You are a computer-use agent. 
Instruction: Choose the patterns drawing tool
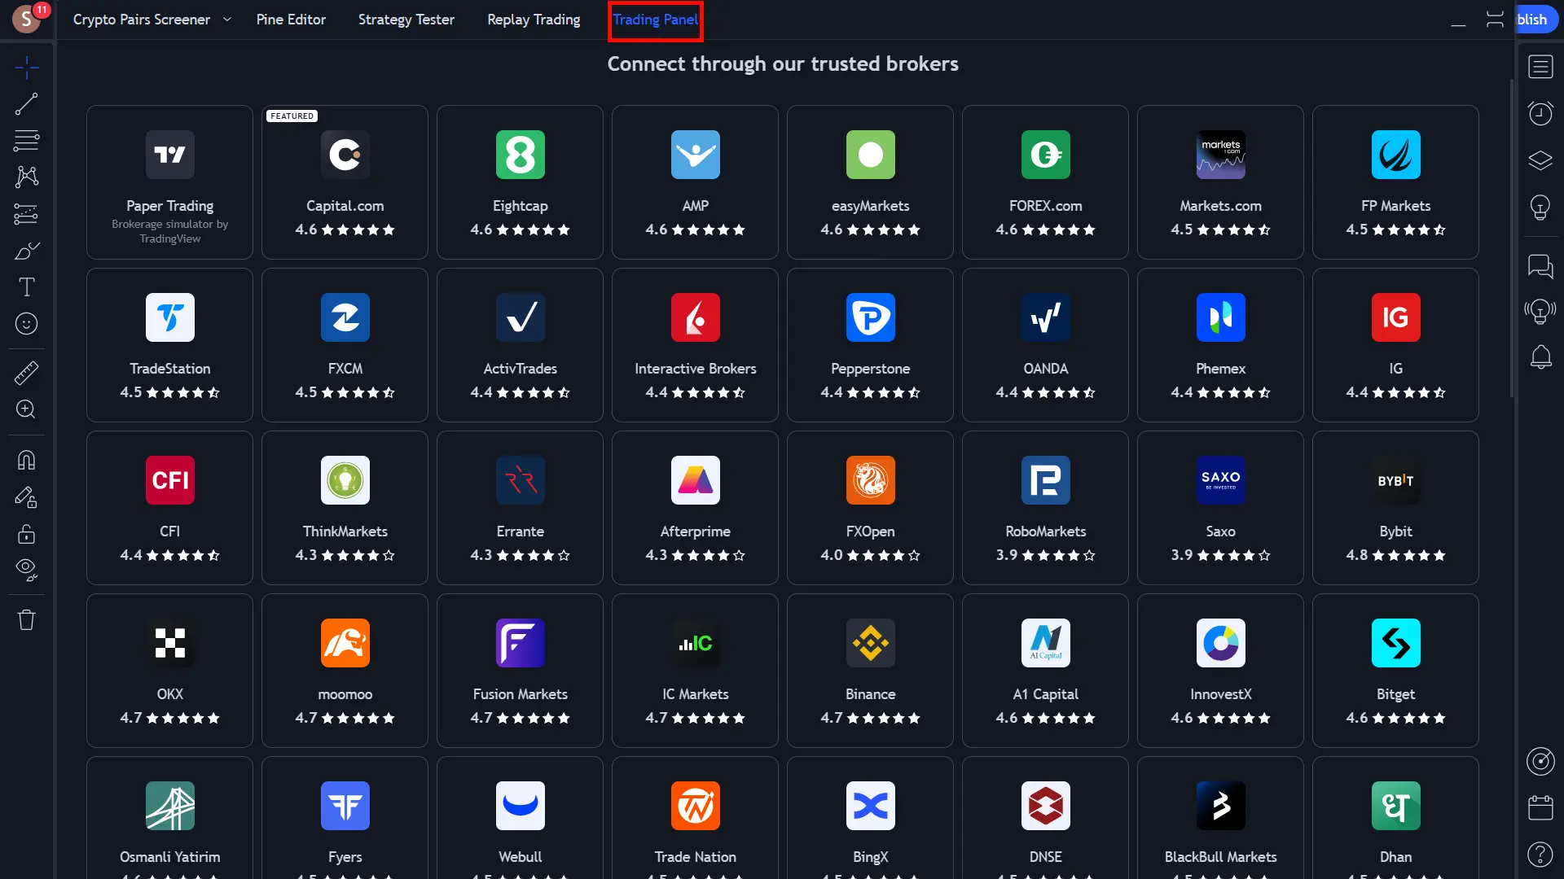[x=26, y=177]
